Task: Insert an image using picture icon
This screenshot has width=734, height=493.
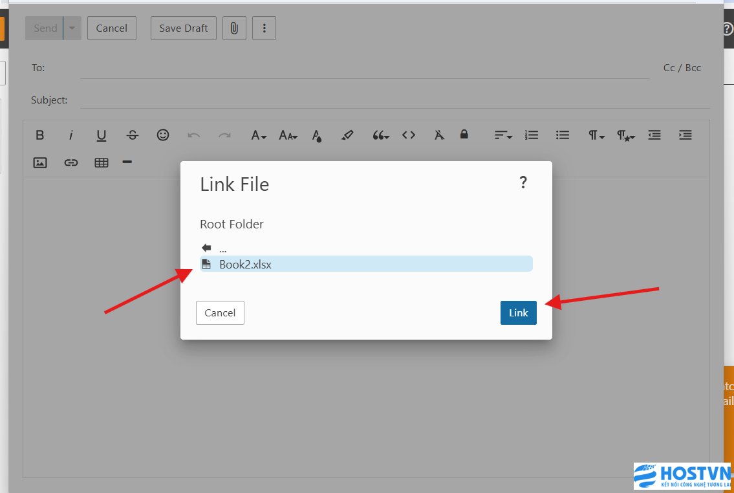Action: (x=40, y=162)
